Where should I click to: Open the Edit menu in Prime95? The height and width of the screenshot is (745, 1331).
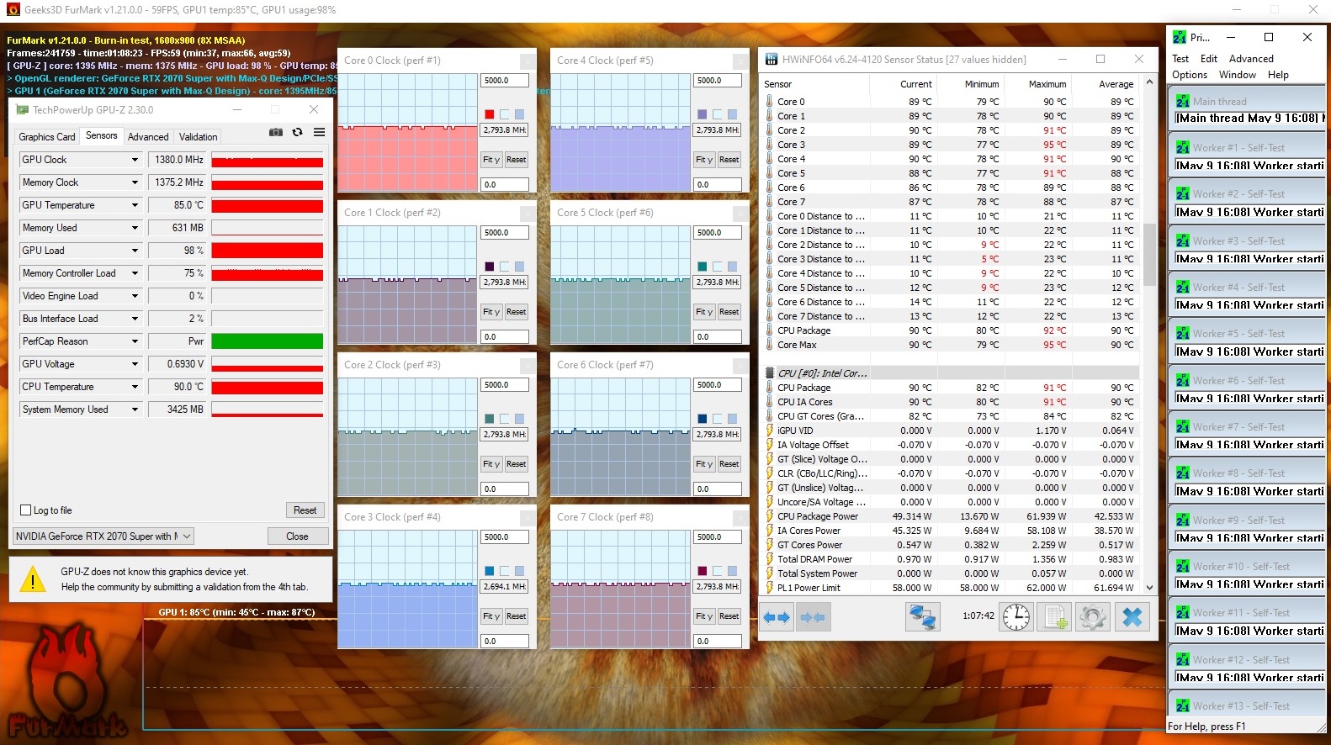pyautogui.click(x=1209, y=59)
